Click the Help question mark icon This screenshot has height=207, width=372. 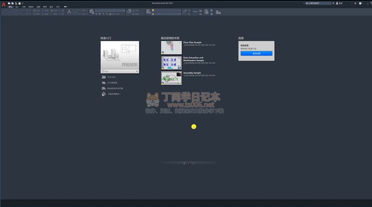(361, 3)
